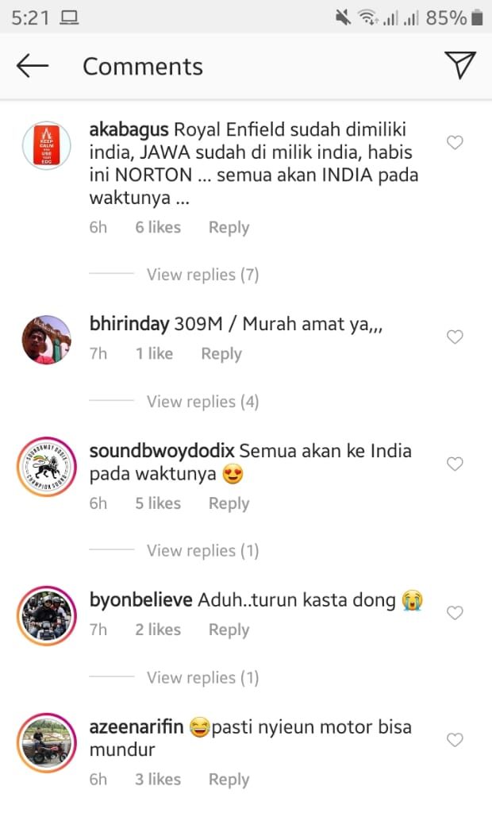The width and height of the screenshot is (492, 813).
Task: Open the direct message paper plane icon
Action: (x=459, y=65)
